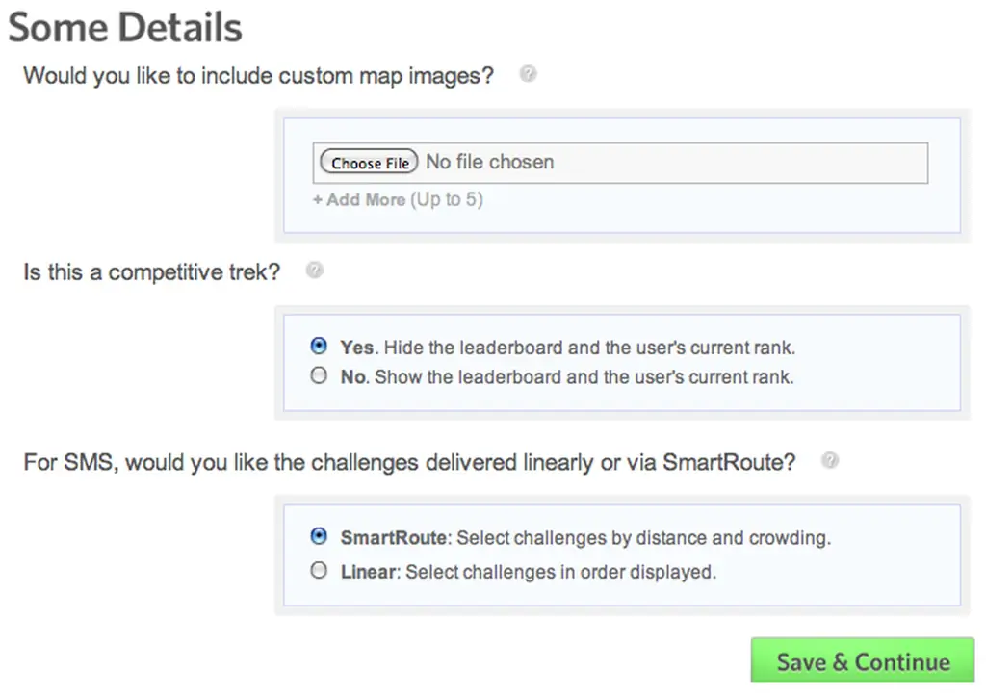
Task: Click the 'Some Details' heading
Action: (x=125, y=27)
